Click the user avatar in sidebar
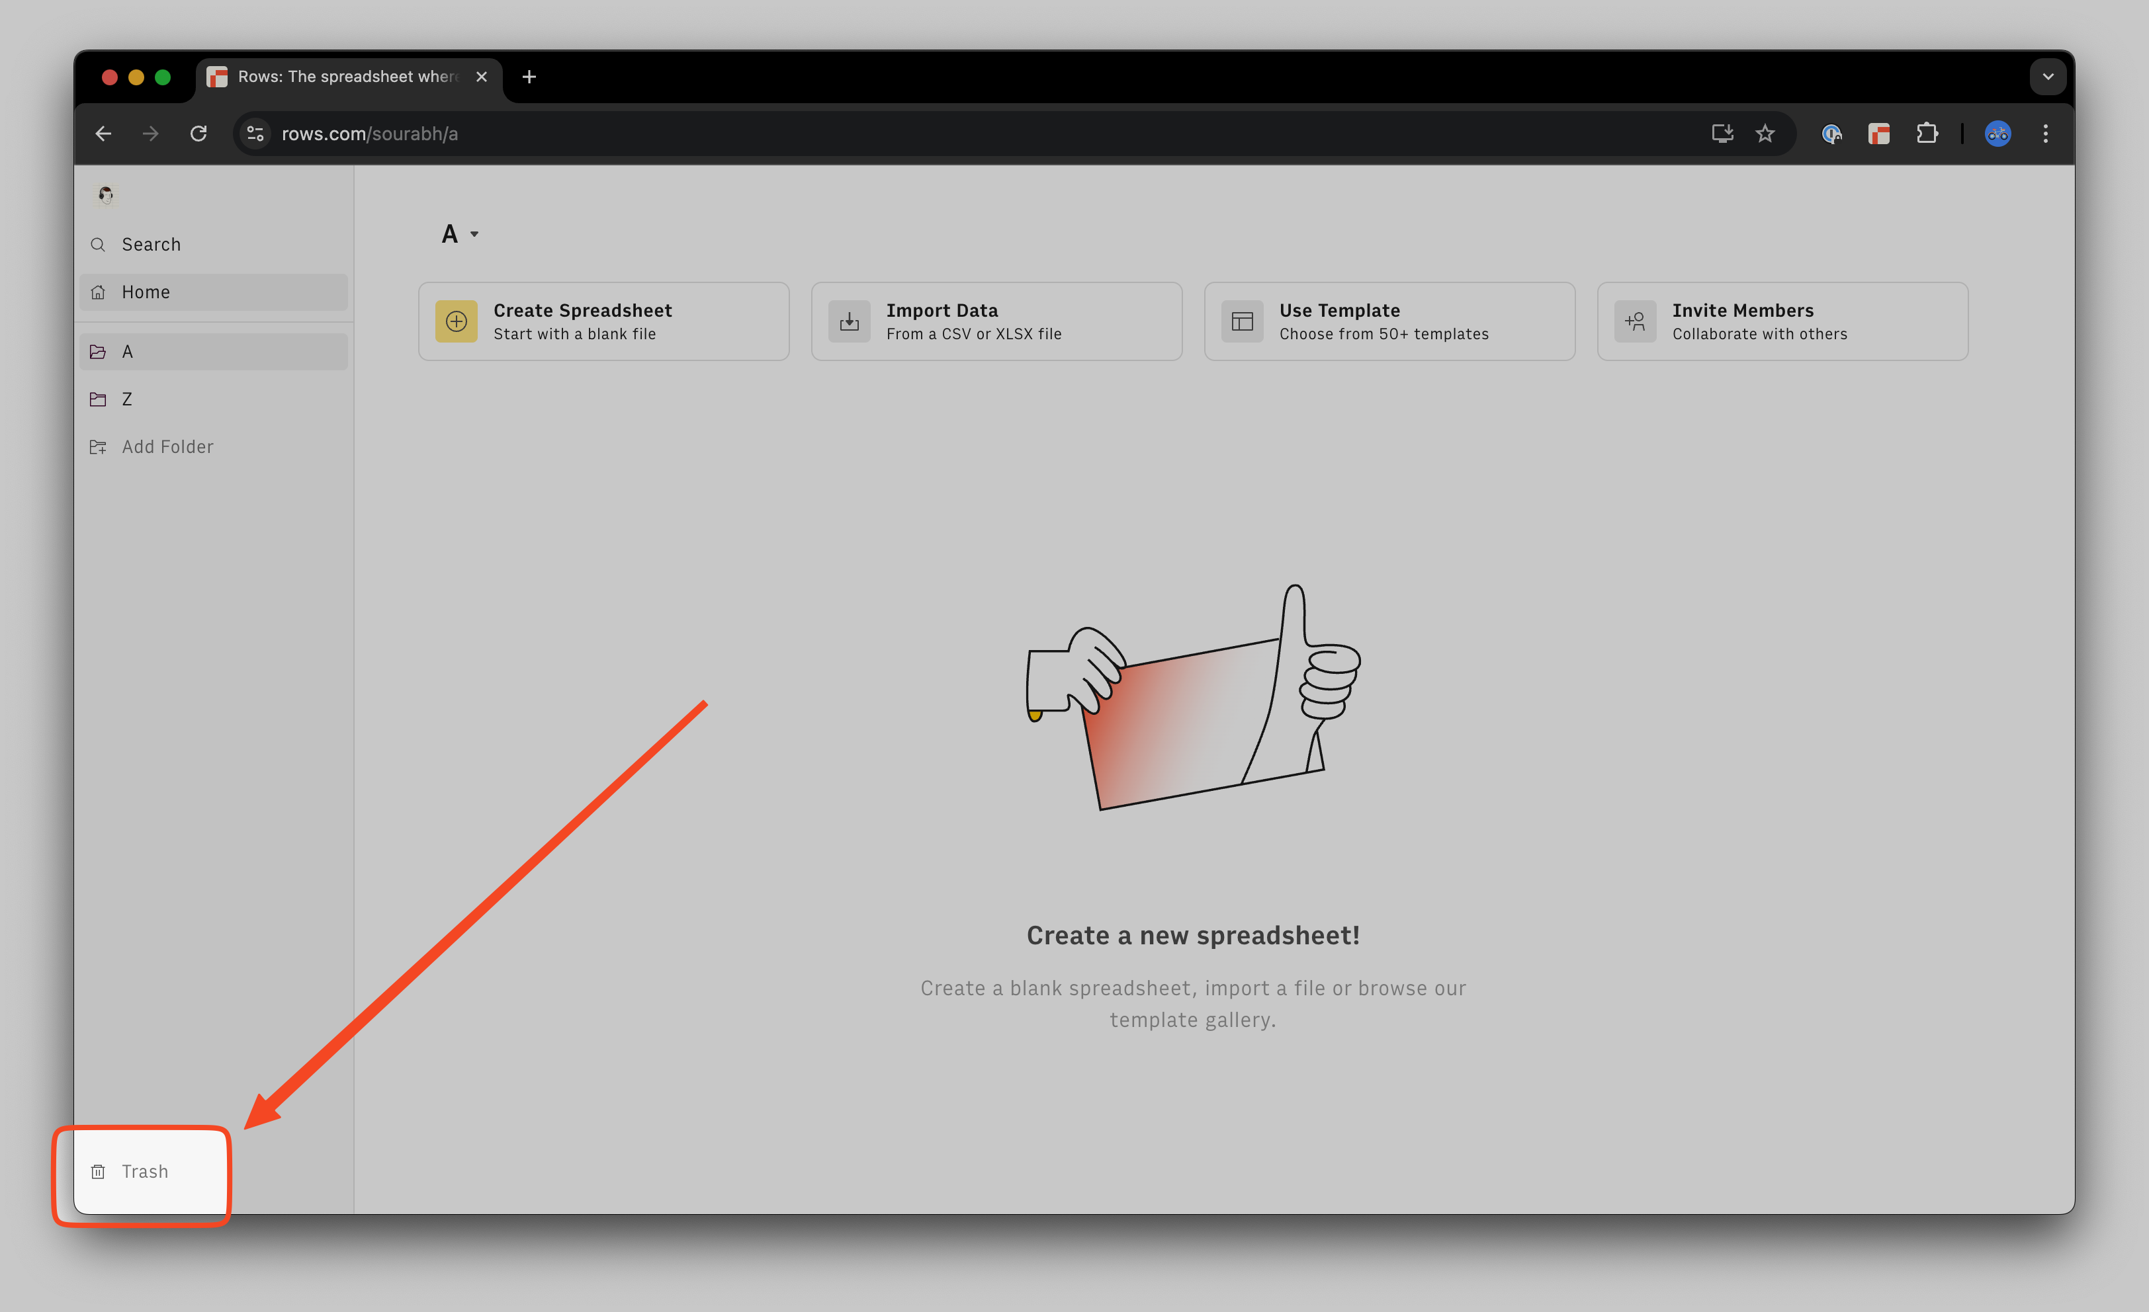Image resolution: width=2149 pixels, height=1312 pixels. tap(106, 194)
